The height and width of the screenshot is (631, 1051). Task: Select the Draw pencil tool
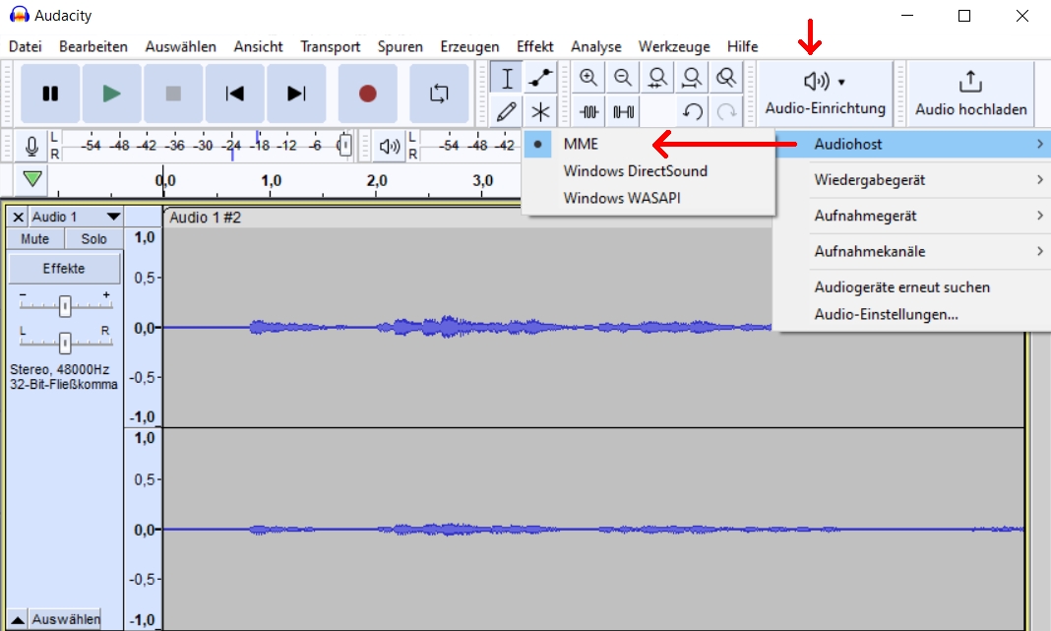(x=507, y=111)
